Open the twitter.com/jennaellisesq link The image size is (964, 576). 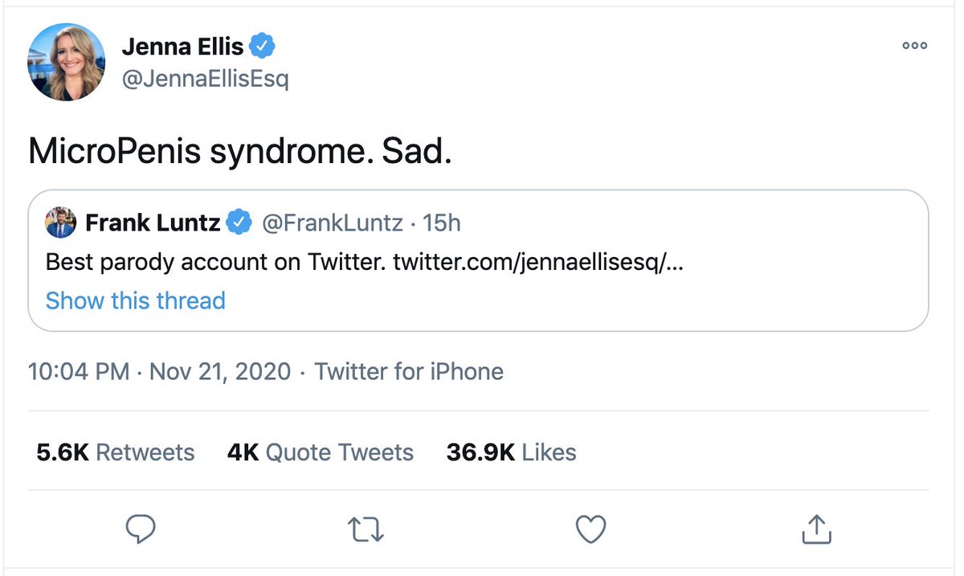[x=537, y=263]
